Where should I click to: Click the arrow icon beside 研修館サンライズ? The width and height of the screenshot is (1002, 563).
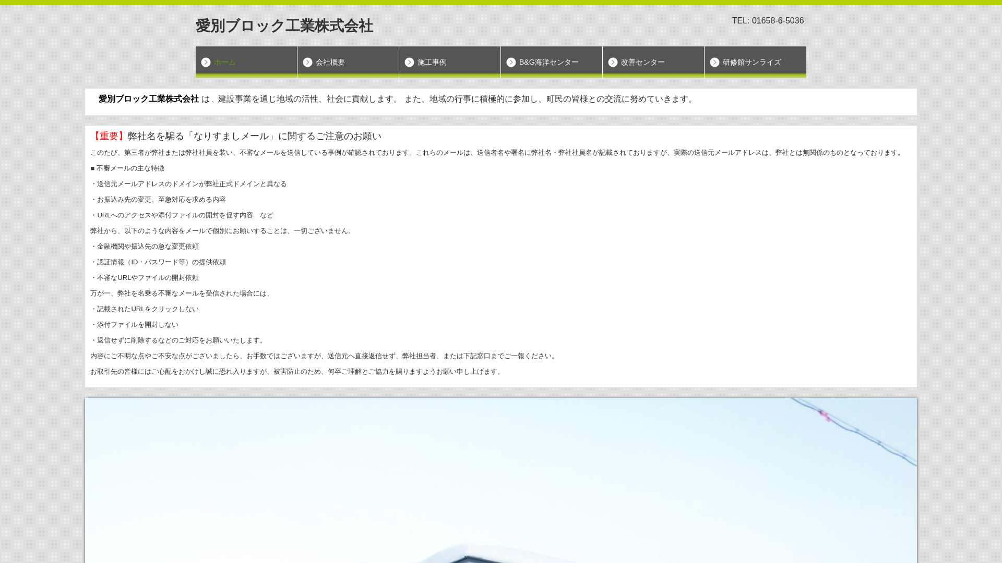click(x=714, y=63)
